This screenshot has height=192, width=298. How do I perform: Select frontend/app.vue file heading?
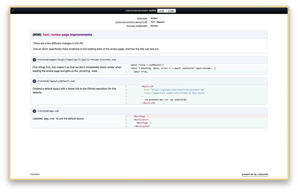tap(48, 111)
